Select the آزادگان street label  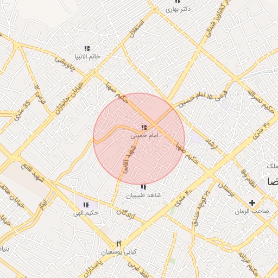coord(126,214)
